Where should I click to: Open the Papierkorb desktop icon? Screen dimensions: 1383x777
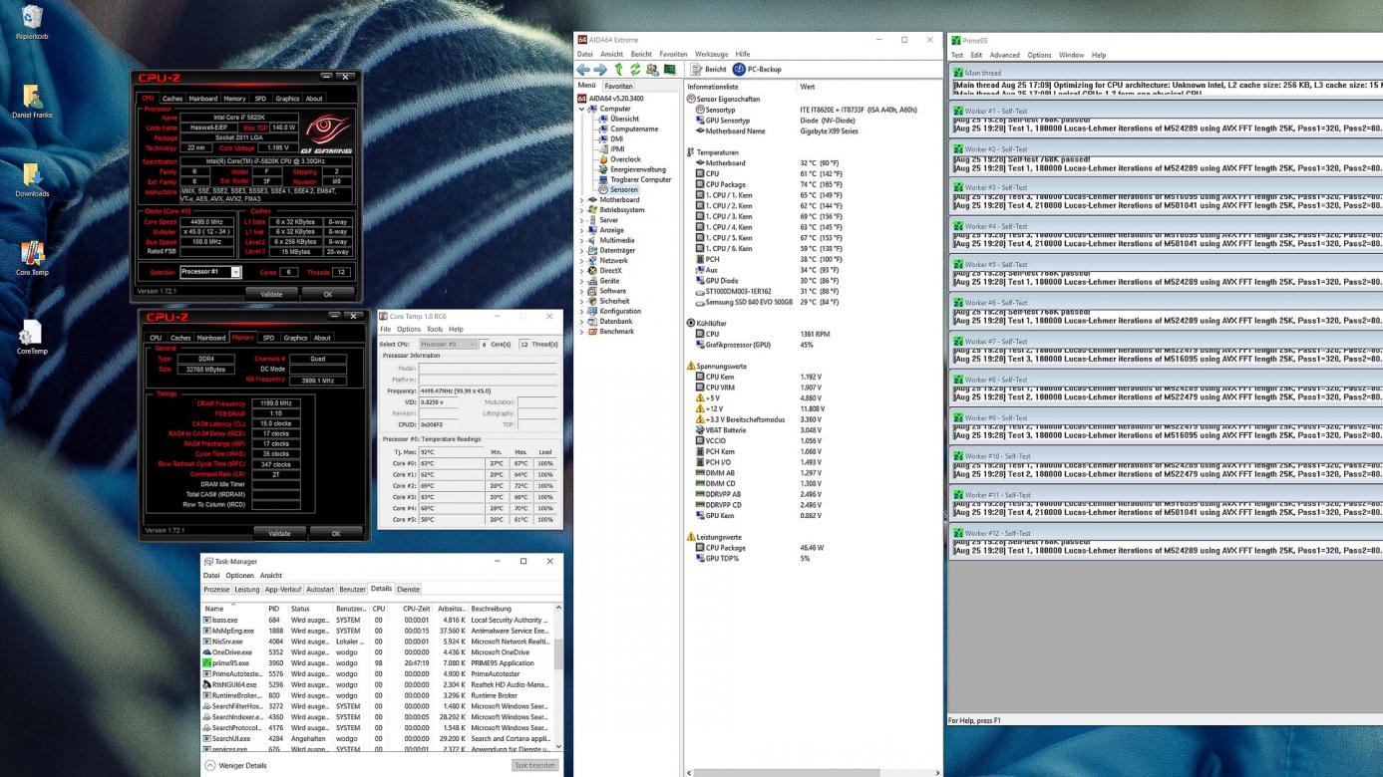[32, 23]
